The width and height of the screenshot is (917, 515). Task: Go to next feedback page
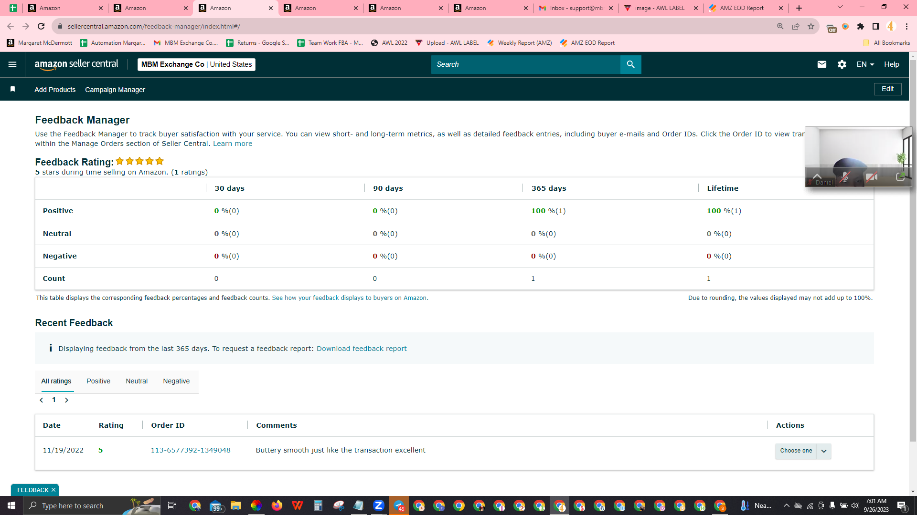66,400
